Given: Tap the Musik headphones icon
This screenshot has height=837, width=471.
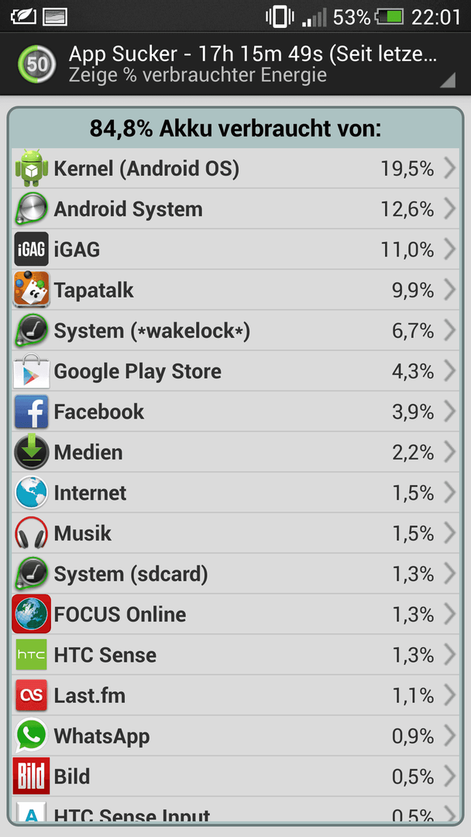Looking at the screenshot, I should pos(32,532).
